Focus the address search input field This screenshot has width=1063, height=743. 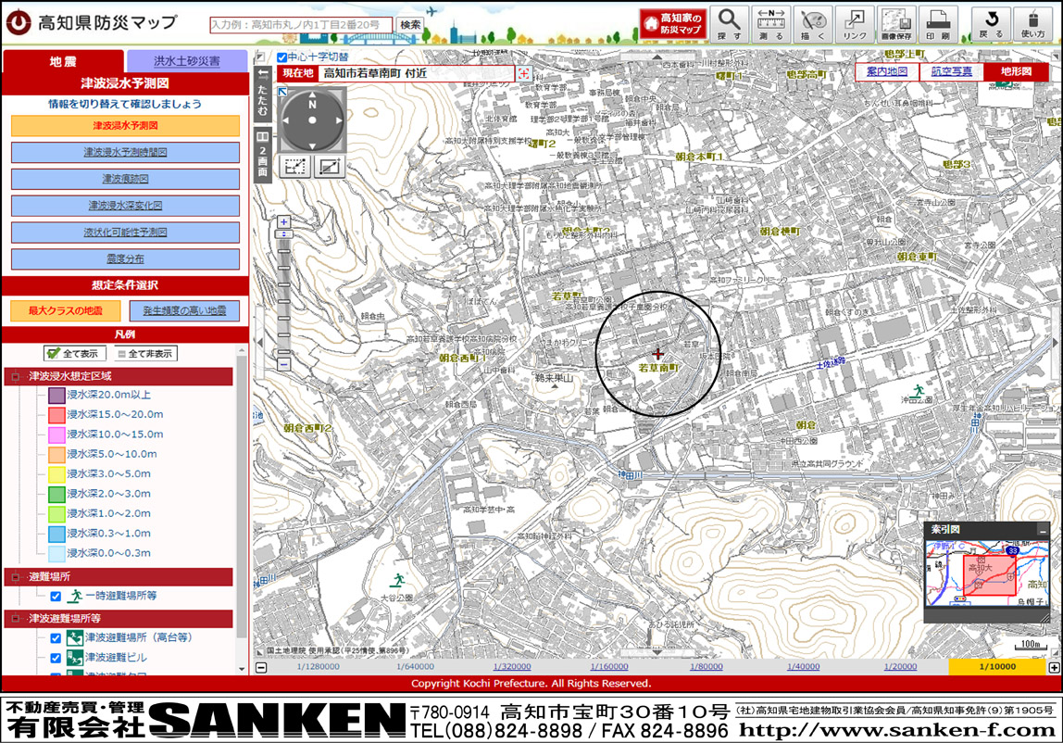(x=301, y=25)
